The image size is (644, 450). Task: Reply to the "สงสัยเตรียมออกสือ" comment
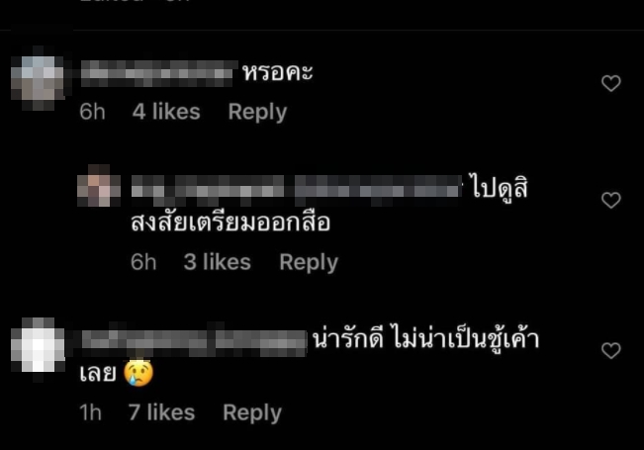coord(309,262)
